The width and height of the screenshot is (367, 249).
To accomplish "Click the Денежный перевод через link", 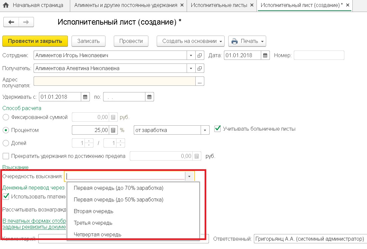I will pos(33,187).
